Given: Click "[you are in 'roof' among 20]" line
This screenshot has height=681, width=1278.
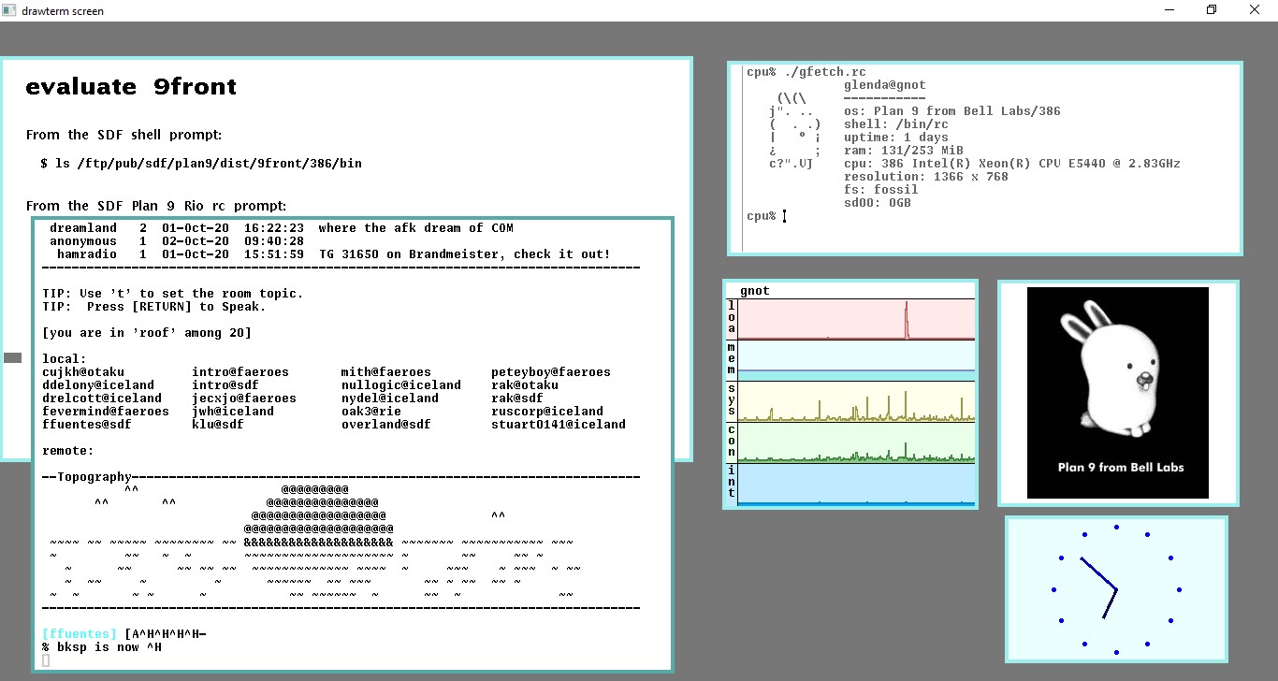Looking at the screenshot, I should click(147, 333).
